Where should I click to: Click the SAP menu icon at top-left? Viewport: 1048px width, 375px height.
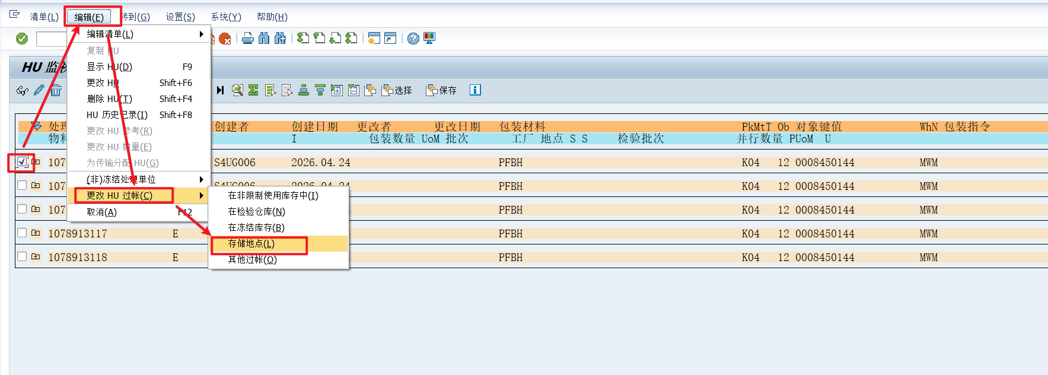pyautogui.click(x=15, y=15)
